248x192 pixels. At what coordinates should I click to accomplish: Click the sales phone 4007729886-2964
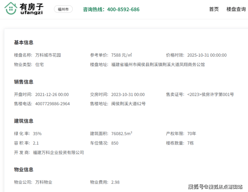52,104
